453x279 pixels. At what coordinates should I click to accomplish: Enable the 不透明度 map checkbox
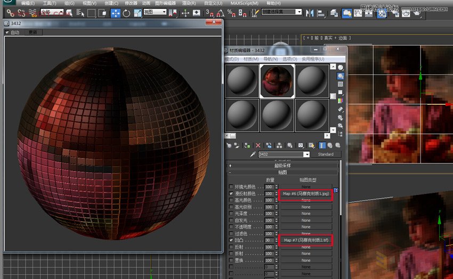(231, 227)
